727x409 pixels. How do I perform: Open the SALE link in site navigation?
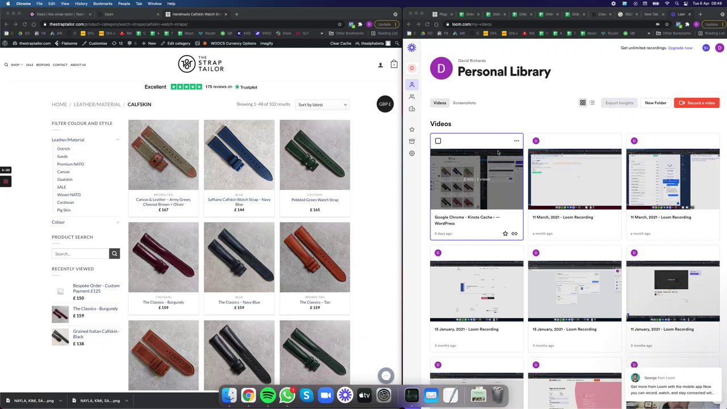click(30, 65)
